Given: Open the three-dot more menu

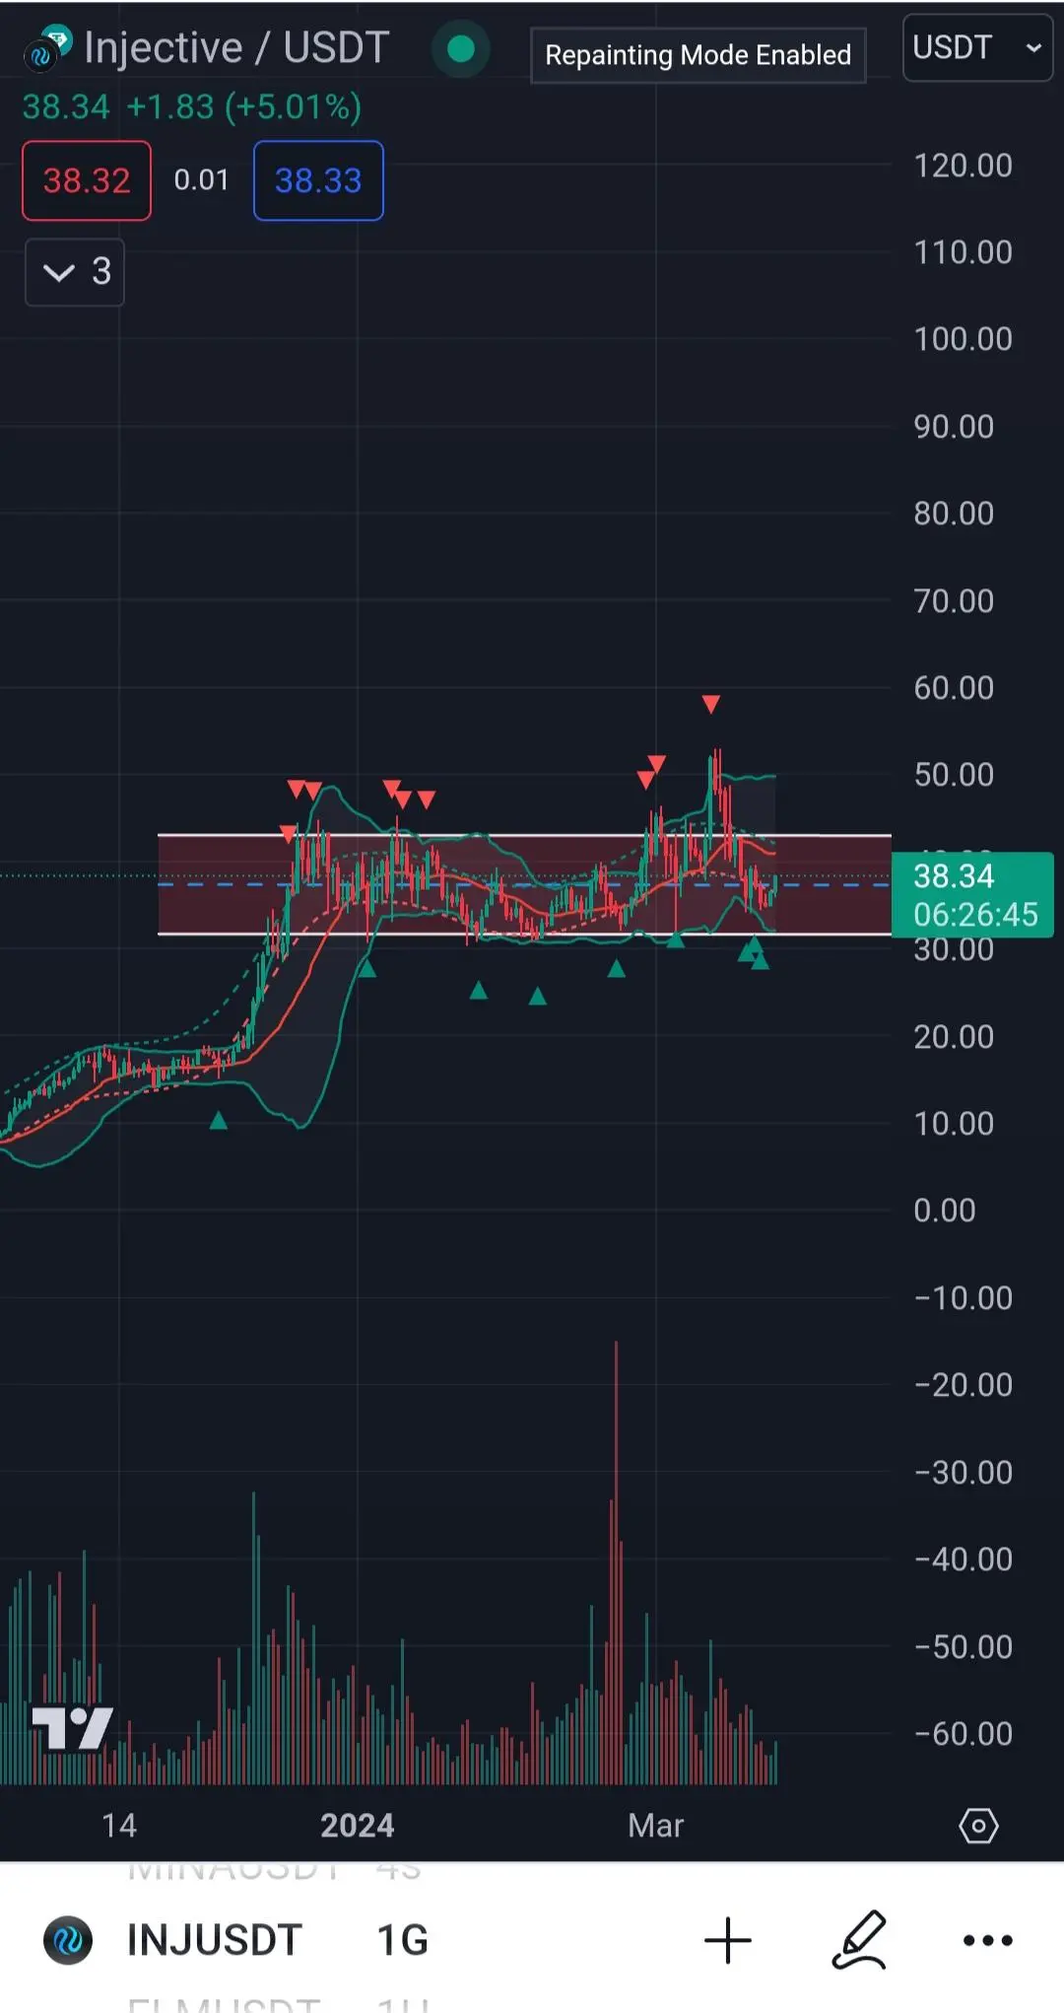Looking at the screenshot, I should pos(987,1940).
